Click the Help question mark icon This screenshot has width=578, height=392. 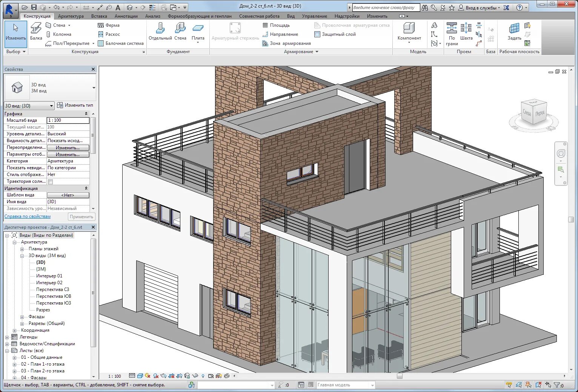click(520, 8)
